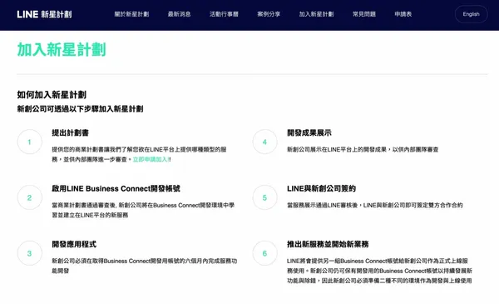Click step 2 circle icon

30,197
